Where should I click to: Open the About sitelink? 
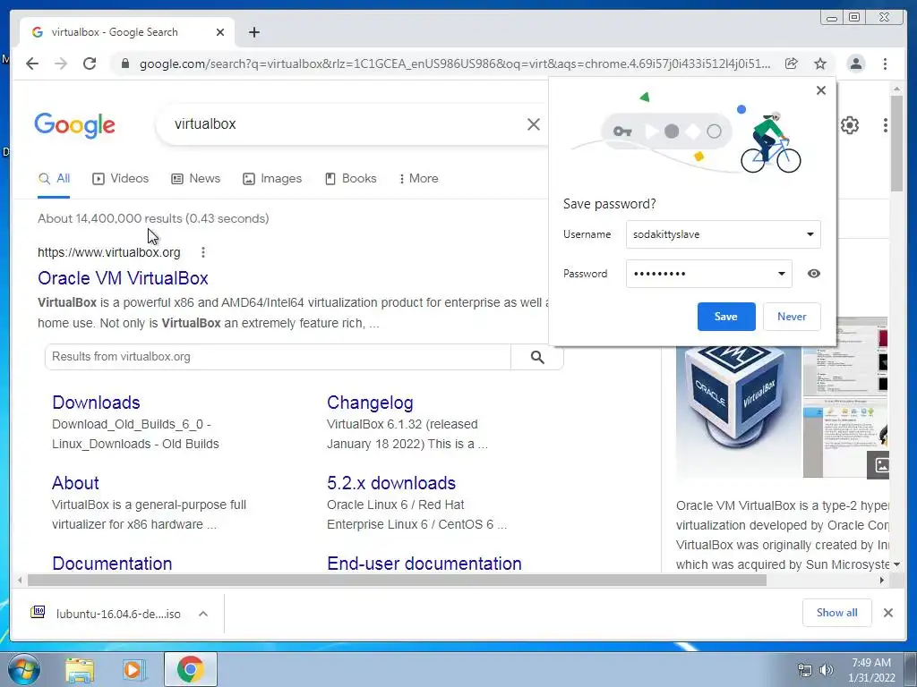75,483
